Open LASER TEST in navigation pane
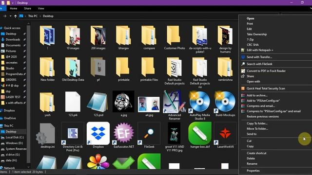This screenshot has height=175, width=312. click(x=13, y=97)
